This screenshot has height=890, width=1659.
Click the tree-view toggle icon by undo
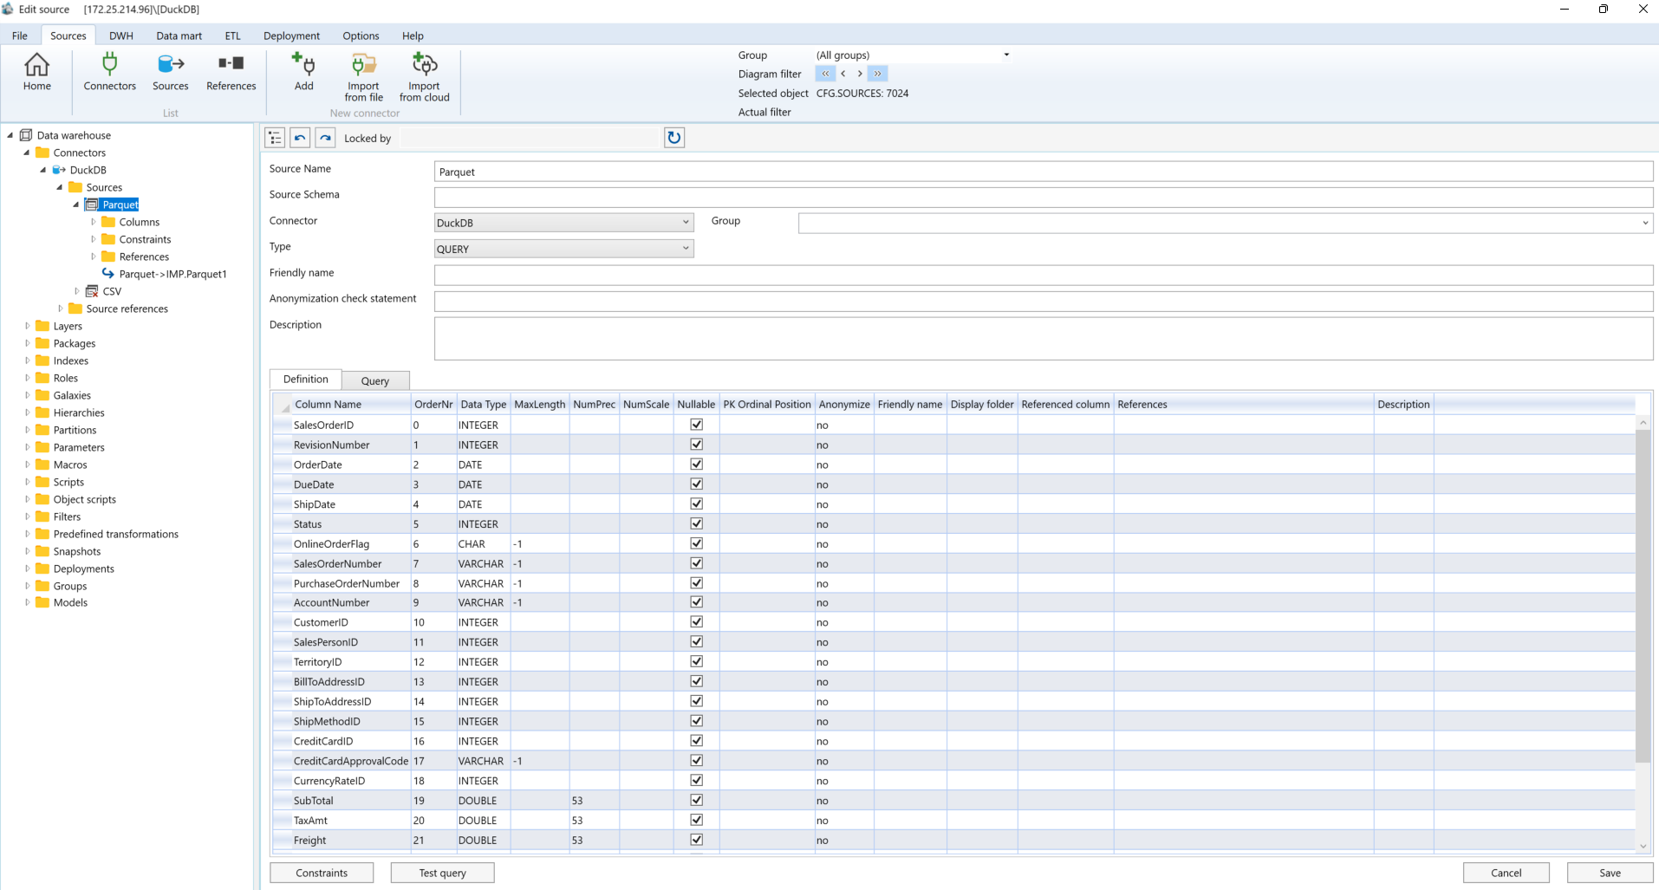click(275, 138)
